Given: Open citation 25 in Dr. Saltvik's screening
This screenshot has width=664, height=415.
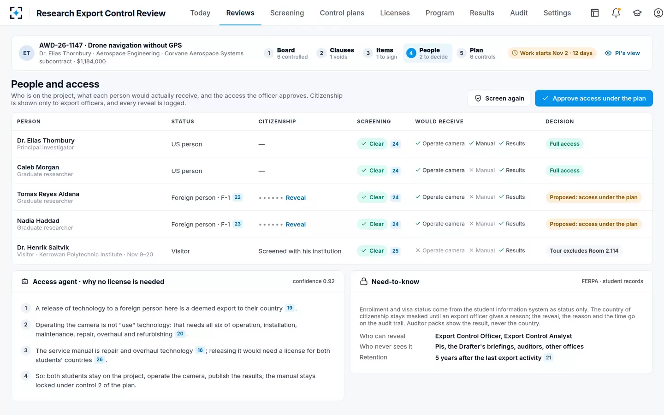Looking at the screenshot, I should point(395,251).
